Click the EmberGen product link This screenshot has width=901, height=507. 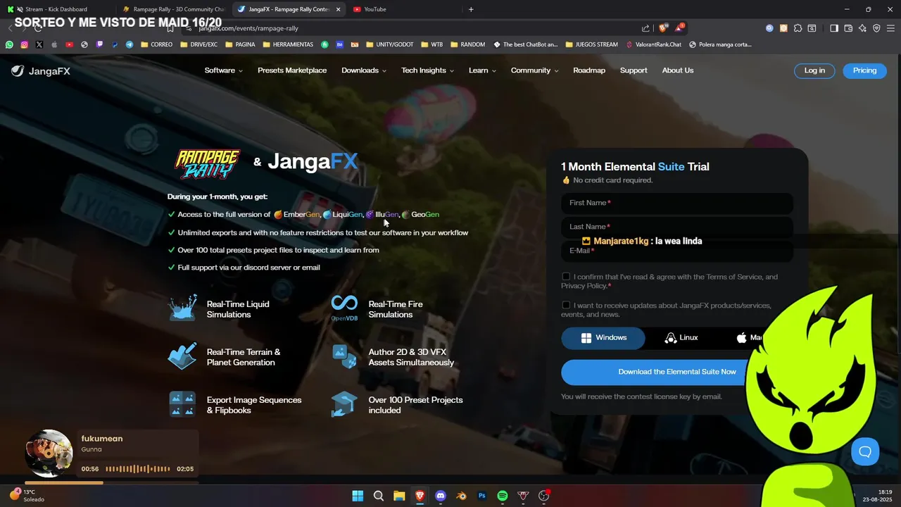pos(296,214)
